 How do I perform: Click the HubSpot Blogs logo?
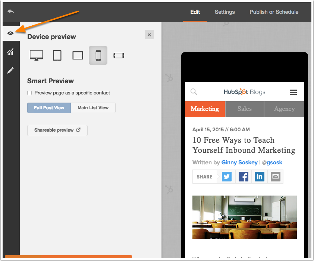pos(245,92)
